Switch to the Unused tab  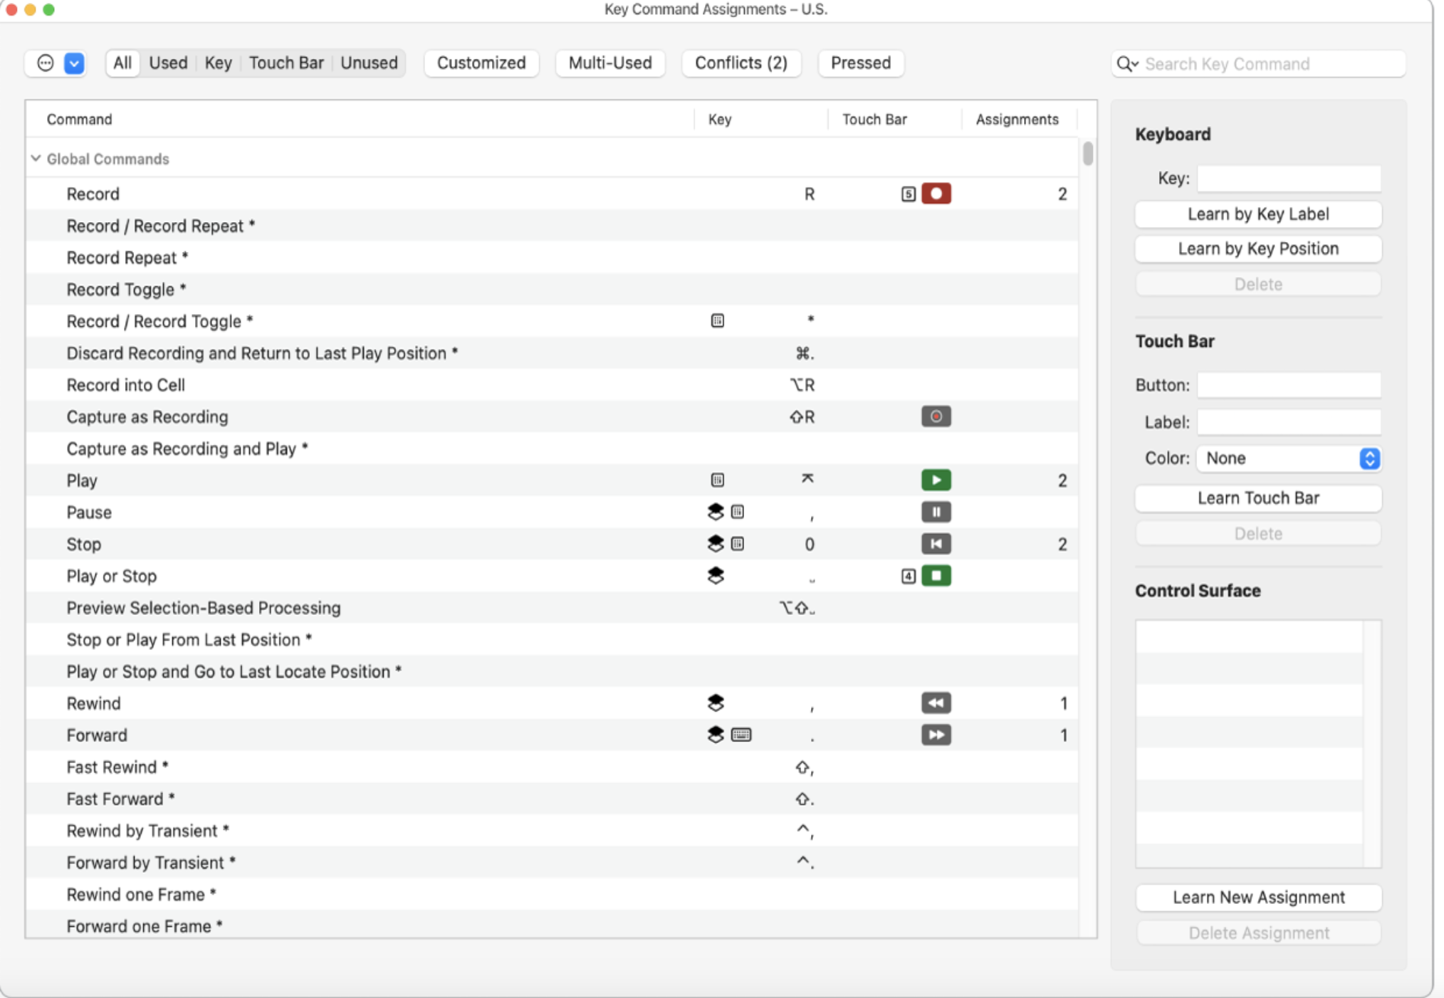click(x=369, y=63)
